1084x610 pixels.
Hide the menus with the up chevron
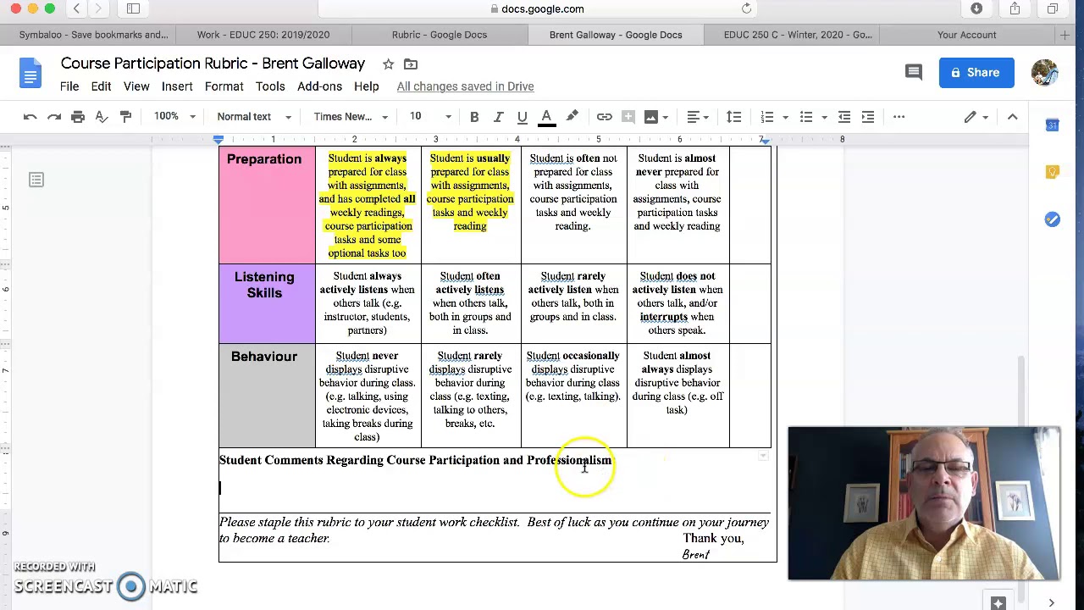click(1012, 117)
